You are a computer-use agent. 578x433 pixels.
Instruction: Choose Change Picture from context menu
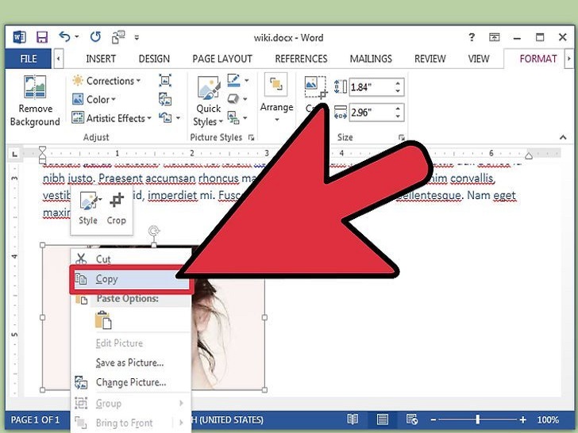130,382
